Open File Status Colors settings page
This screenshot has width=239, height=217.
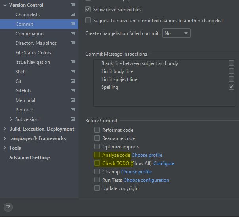(x=33, y=53)
